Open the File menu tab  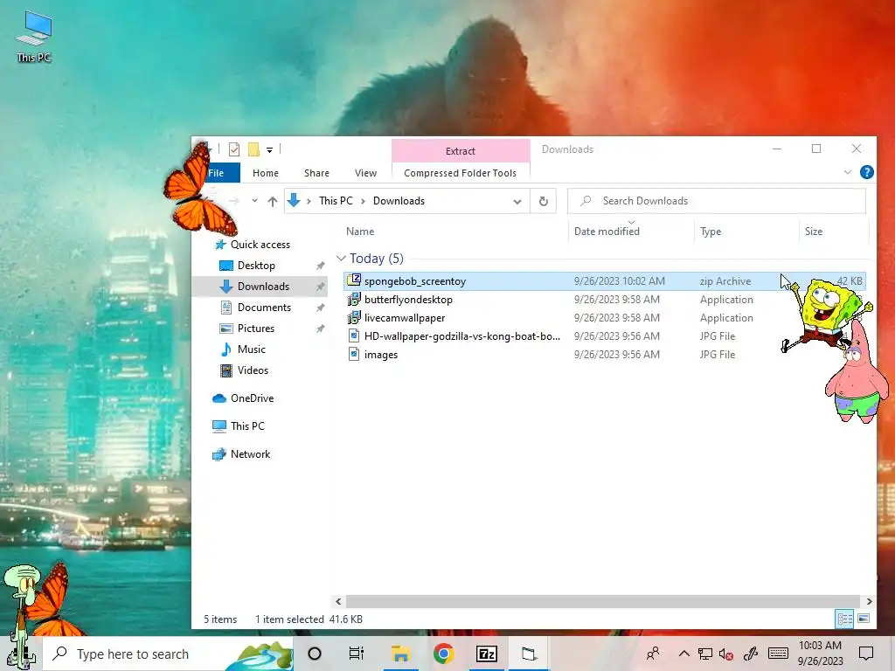pos(217,173)
